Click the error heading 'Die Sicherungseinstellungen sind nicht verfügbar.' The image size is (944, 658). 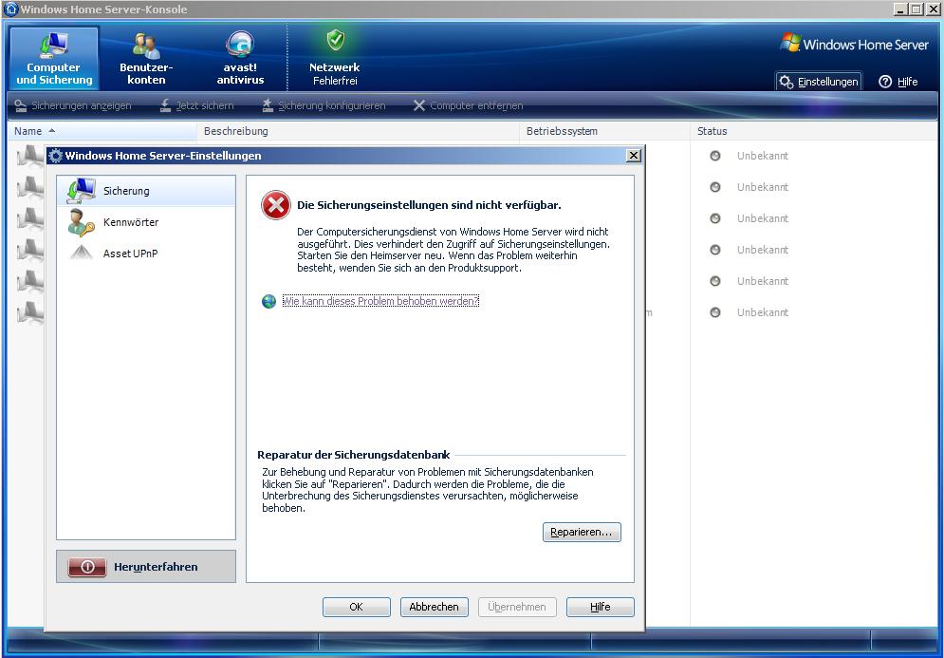[429, 205]
